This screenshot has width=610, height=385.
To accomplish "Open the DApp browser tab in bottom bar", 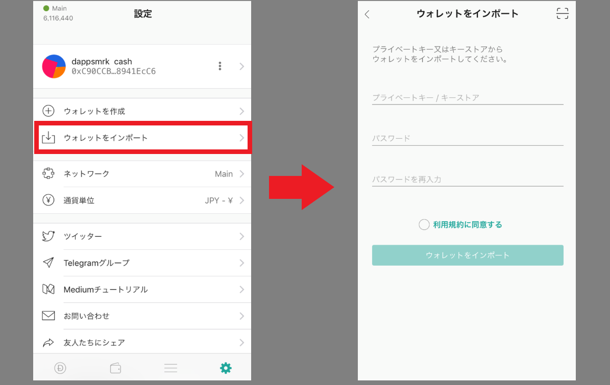I will click(60, 368).
